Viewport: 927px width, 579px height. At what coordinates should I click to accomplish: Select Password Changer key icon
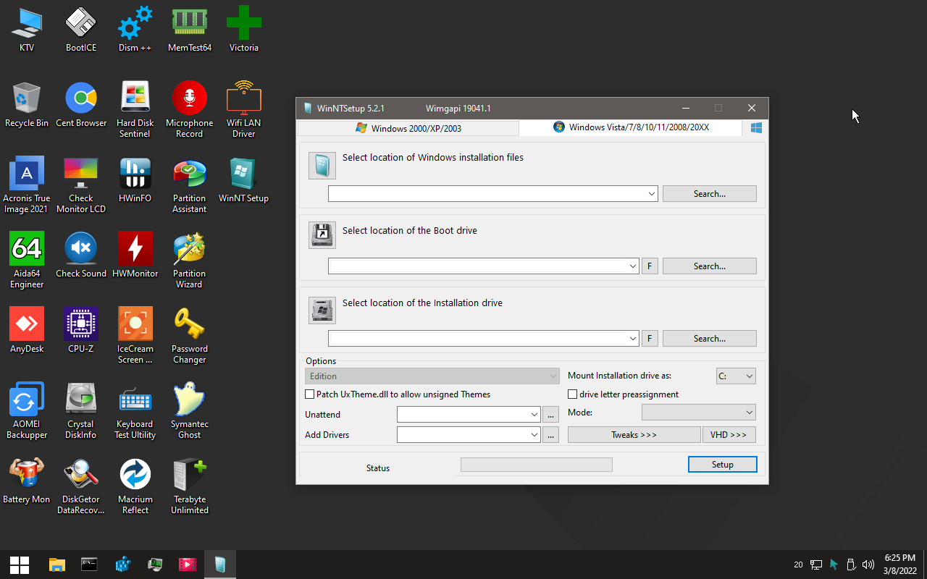coord(190,335)
